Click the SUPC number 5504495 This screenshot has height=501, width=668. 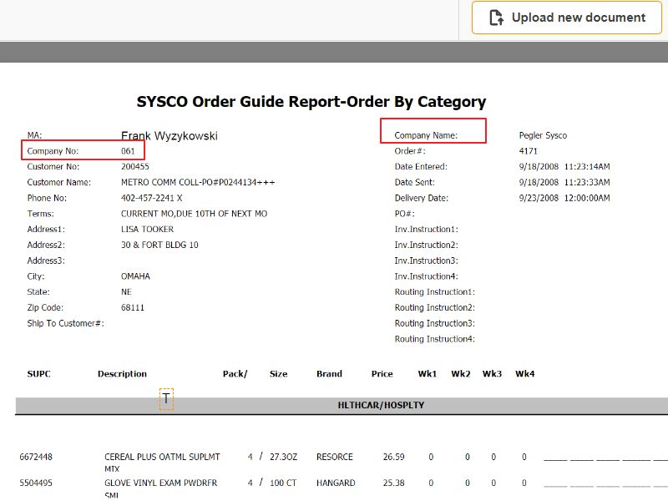click(x=36, y=483)
